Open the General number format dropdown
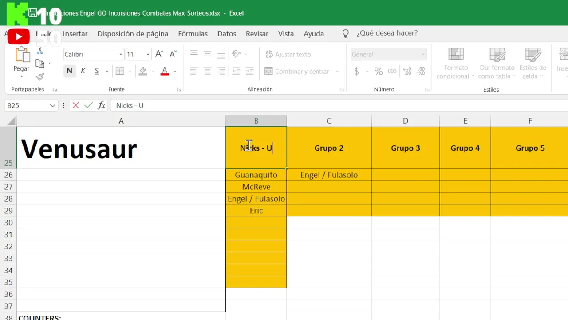The height and width of the screenshot is (320, 568). tap(423, 55)
